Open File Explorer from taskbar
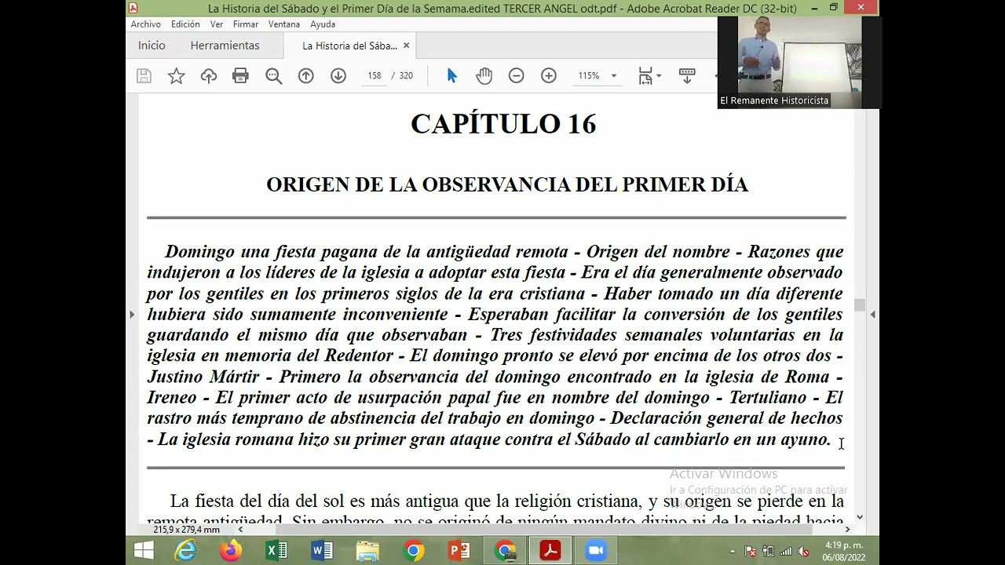This screenshot has width=1005, height=565. (x=367, y=551)
